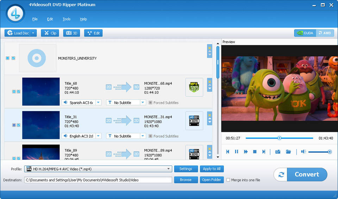Move Title_31 up with arrow icon
The width and height of the screenshot is (338, 199).
pos(209,119)
